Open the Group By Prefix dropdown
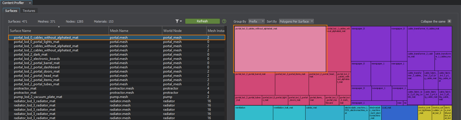The width and height of the screenshot is (461, 120). point(256,21)
